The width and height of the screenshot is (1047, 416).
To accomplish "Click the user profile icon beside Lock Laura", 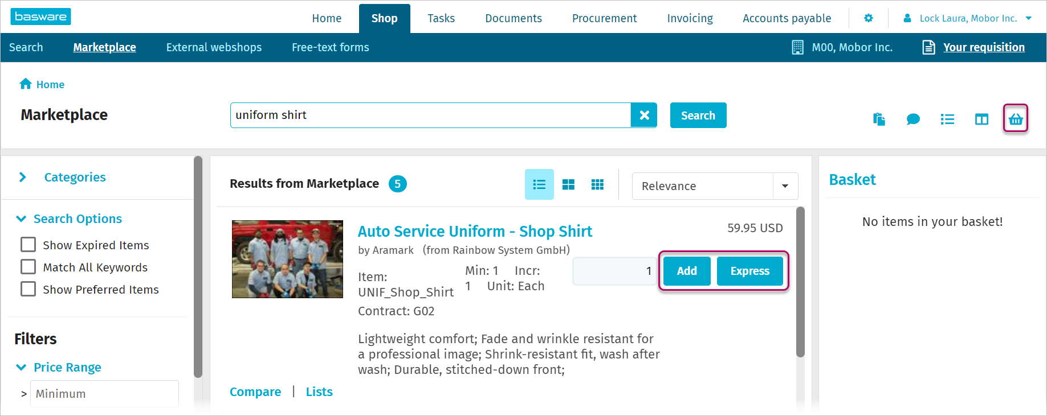I will [x=907, y=18].
